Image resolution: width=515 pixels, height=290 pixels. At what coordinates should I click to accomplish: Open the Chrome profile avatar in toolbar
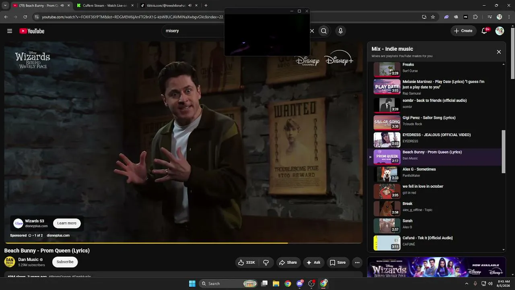[x=499, y=17]
